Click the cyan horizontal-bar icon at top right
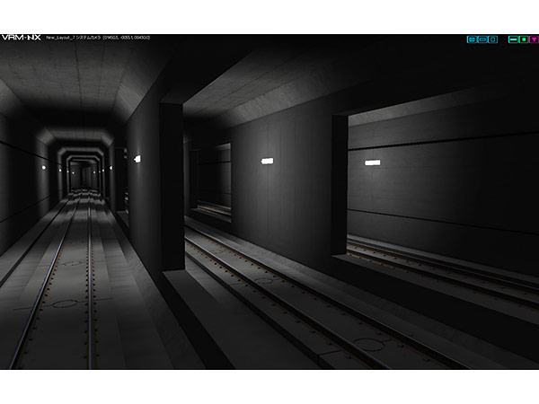The height and width of the screenshot is (404, 539). 513,40
